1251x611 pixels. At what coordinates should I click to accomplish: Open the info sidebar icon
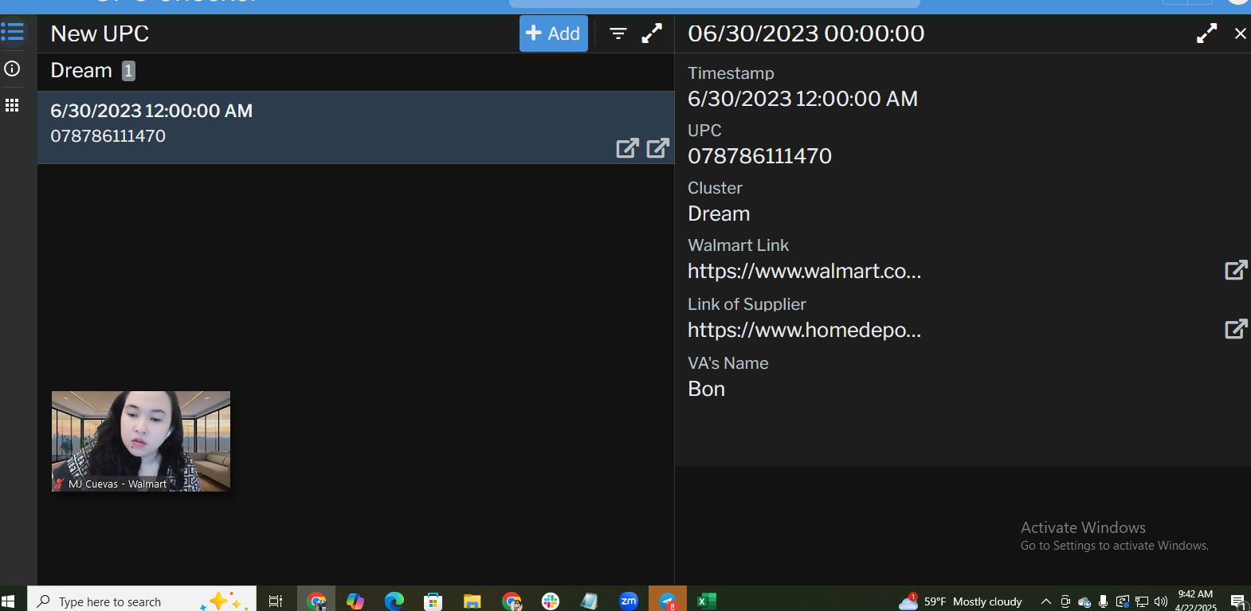(x=13, y=69)
